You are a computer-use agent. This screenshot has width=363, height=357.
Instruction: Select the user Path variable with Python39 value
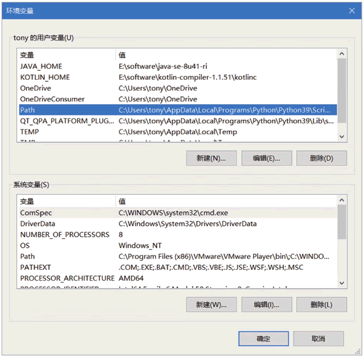point(178,110)
